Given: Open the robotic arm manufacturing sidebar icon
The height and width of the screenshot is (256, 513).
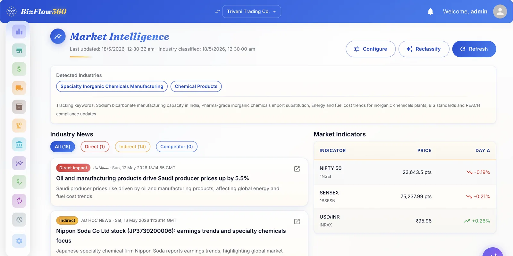Looking at the screenshot, I should pyautogui.click(x=19, y=125).
